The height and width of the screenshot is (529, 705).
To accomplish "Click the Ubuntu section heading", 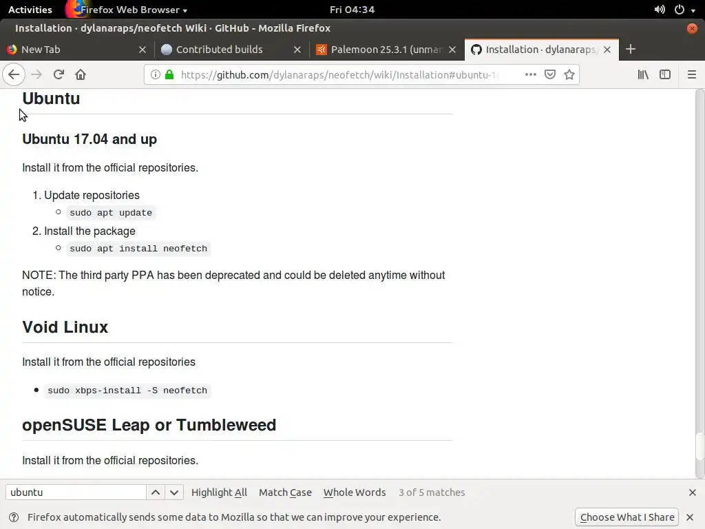I will (51, 98).
